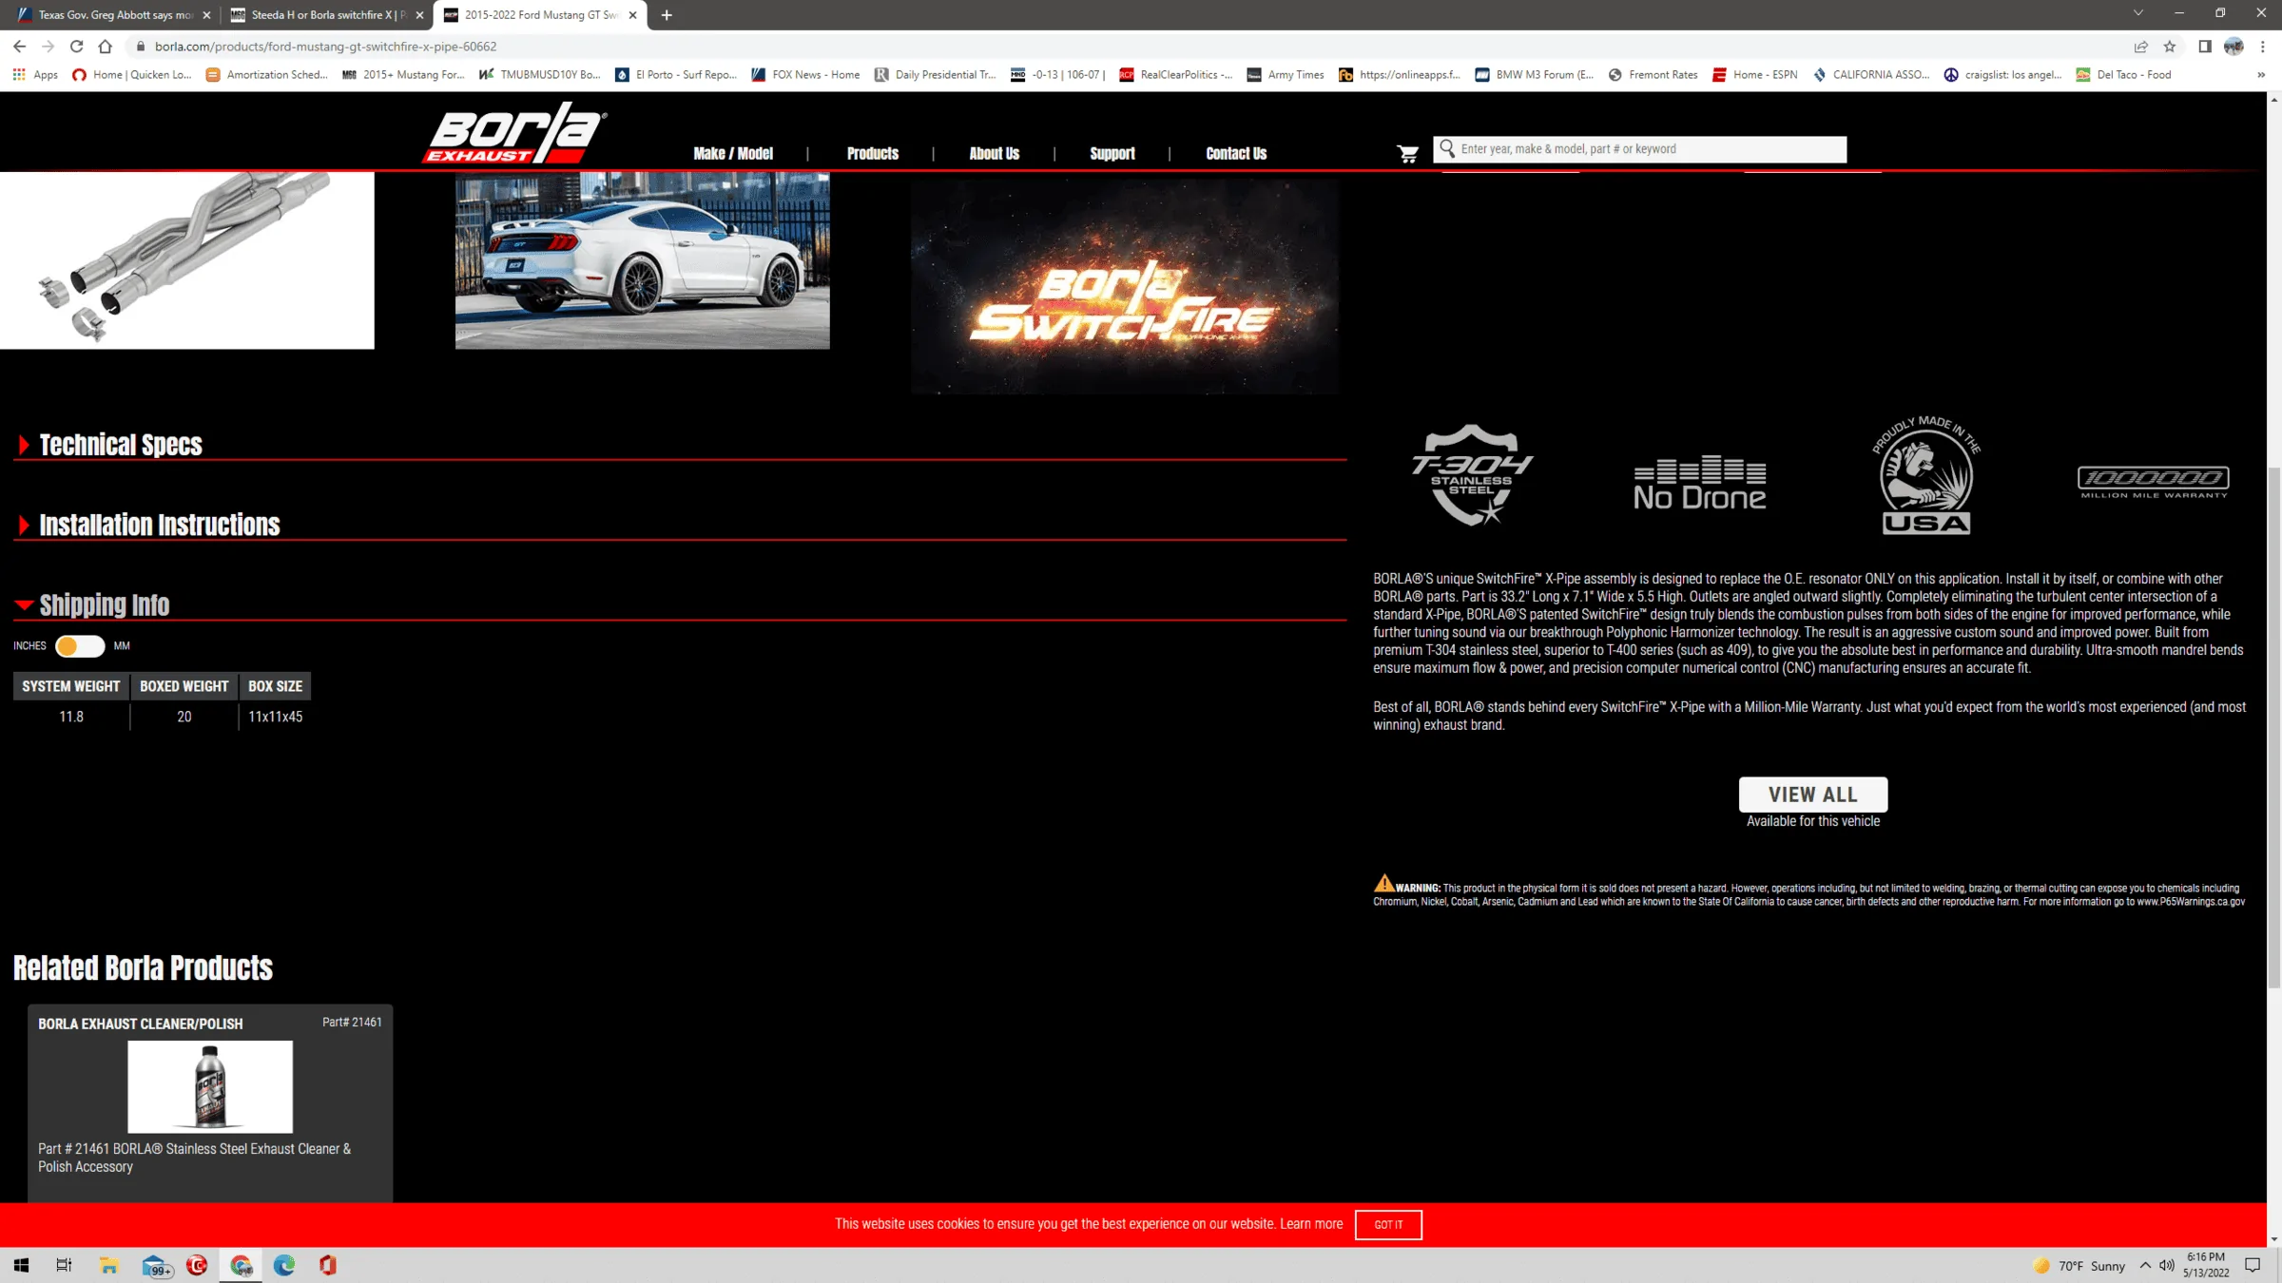
Task: Open the X-pipe product thumbnail
Action: tap(187, 260)
